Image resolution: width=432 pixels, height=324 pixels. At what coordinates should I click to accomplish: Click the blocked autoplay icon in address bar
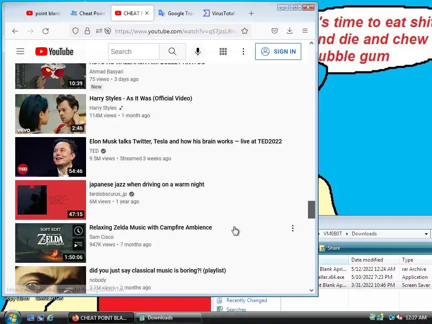click(108, 31)
